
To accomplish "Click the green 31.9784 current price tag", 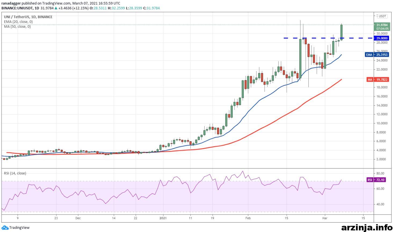I will point(381,25).
